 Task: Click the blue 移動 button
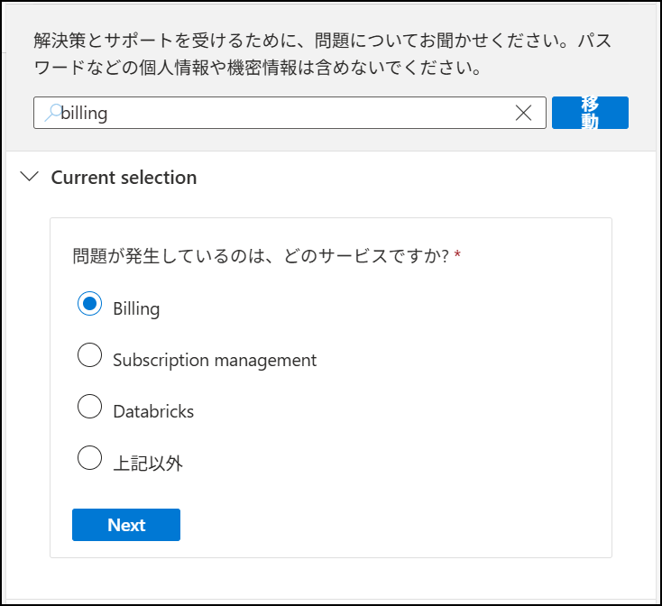pos(590,113)
